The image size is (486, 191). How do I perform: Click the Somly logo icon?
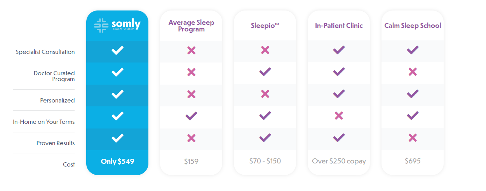[x=101, y=25]
